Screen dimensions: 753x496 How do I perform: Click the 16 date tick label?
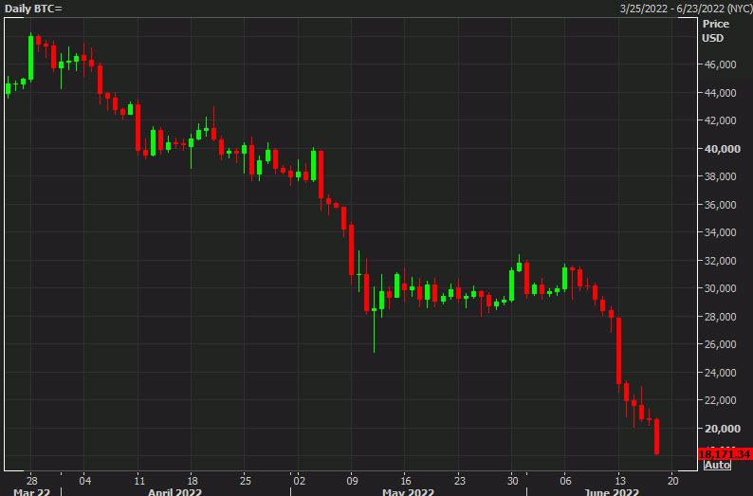click(406, 481)
